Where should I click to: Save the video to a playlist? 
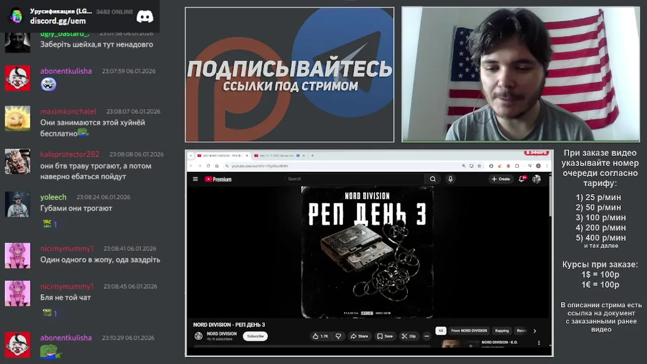pos(385,336)
